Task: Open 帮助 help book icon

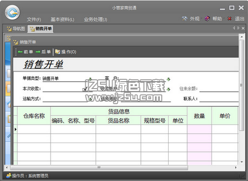Action: pos(207,18)
